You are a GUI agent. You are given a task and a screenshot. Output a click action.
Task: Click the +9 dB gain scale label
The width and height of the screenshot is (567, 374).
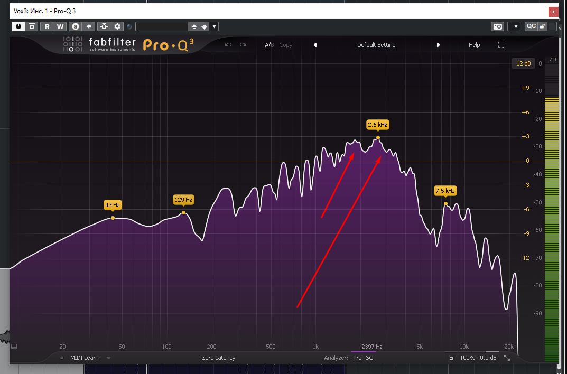(525, 88)
